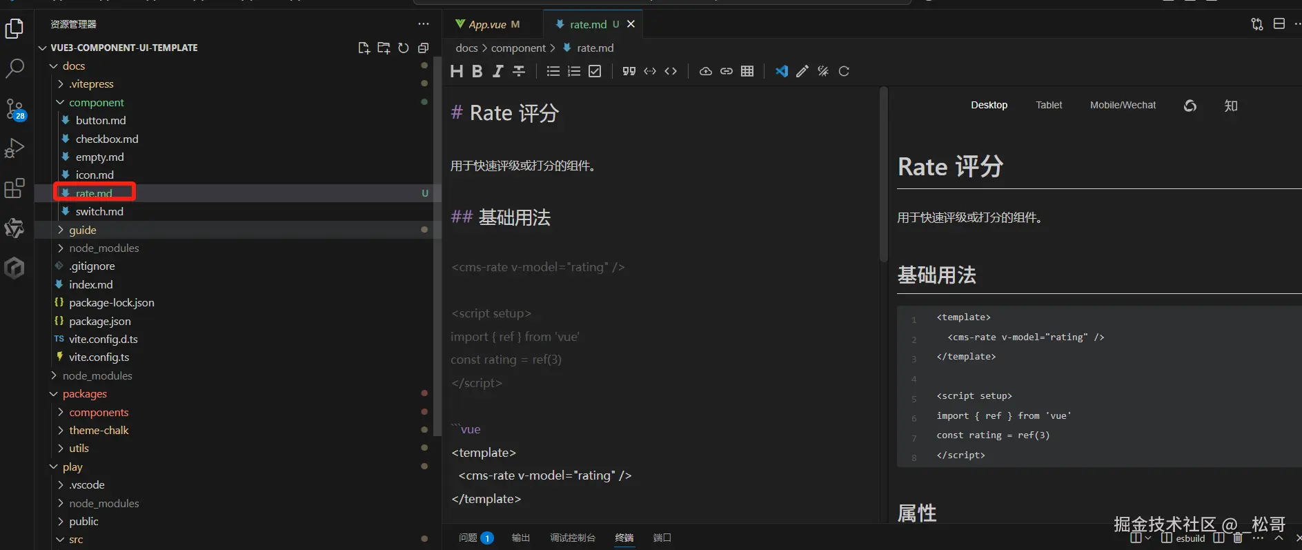Insert a blockquote from the markdown toolbar

629,71
